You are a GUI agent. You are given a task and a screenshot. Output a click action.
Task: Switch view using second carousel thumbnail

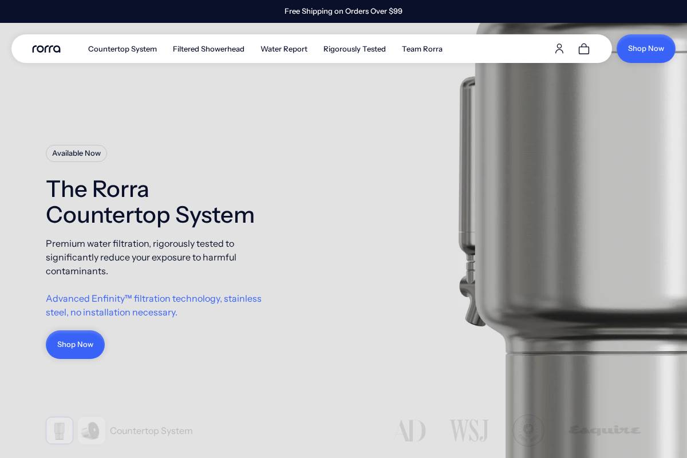tap(92, 431)
